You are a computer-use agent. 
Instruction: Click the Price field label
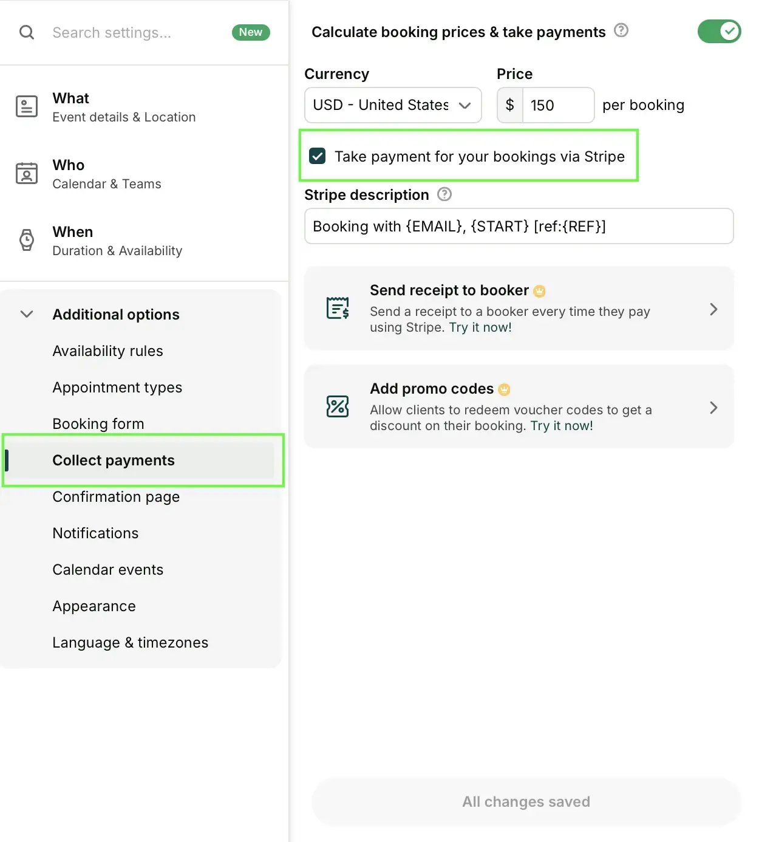click(x=515, y=74)
